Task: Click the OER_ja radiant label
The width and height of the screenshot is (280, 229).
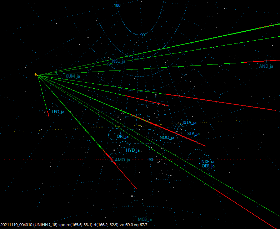Action: click(x=208, y=166)
